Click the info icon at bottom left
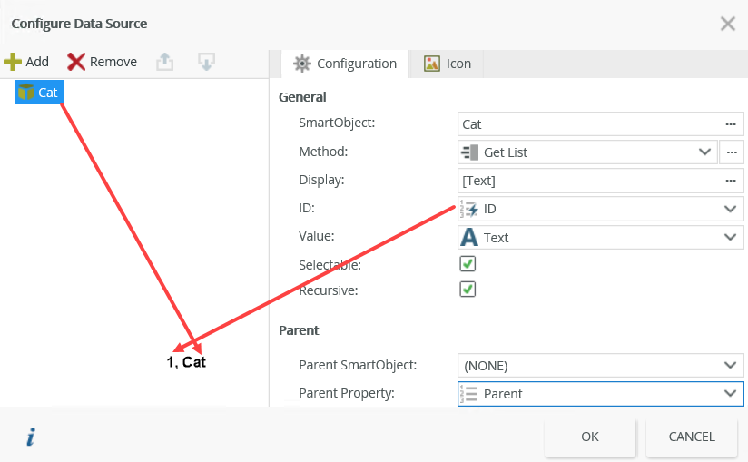The height and width of the screenshot is (462, 748). (30, 437)
